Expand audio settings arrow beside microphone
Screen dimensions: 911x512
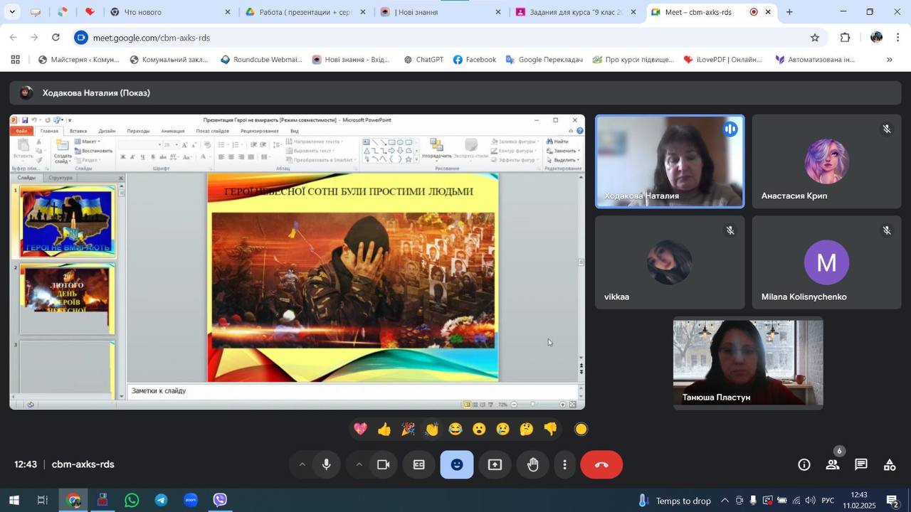click(x=302, y=465)
